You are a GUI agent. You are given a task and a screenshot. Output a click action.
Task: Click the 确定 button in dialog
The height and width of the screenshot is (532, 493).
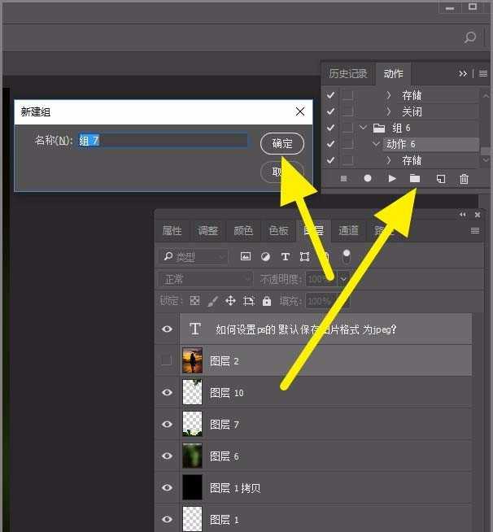click(x=282, y=144)
